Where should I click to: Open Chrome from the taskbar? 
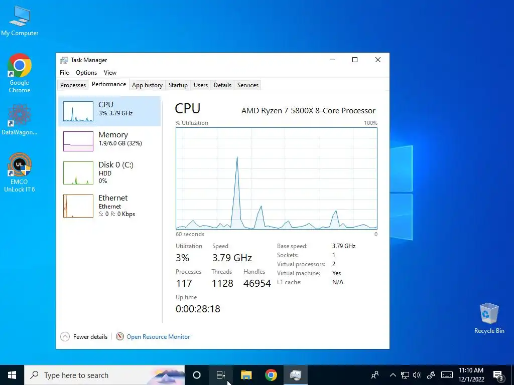[271, 375]
